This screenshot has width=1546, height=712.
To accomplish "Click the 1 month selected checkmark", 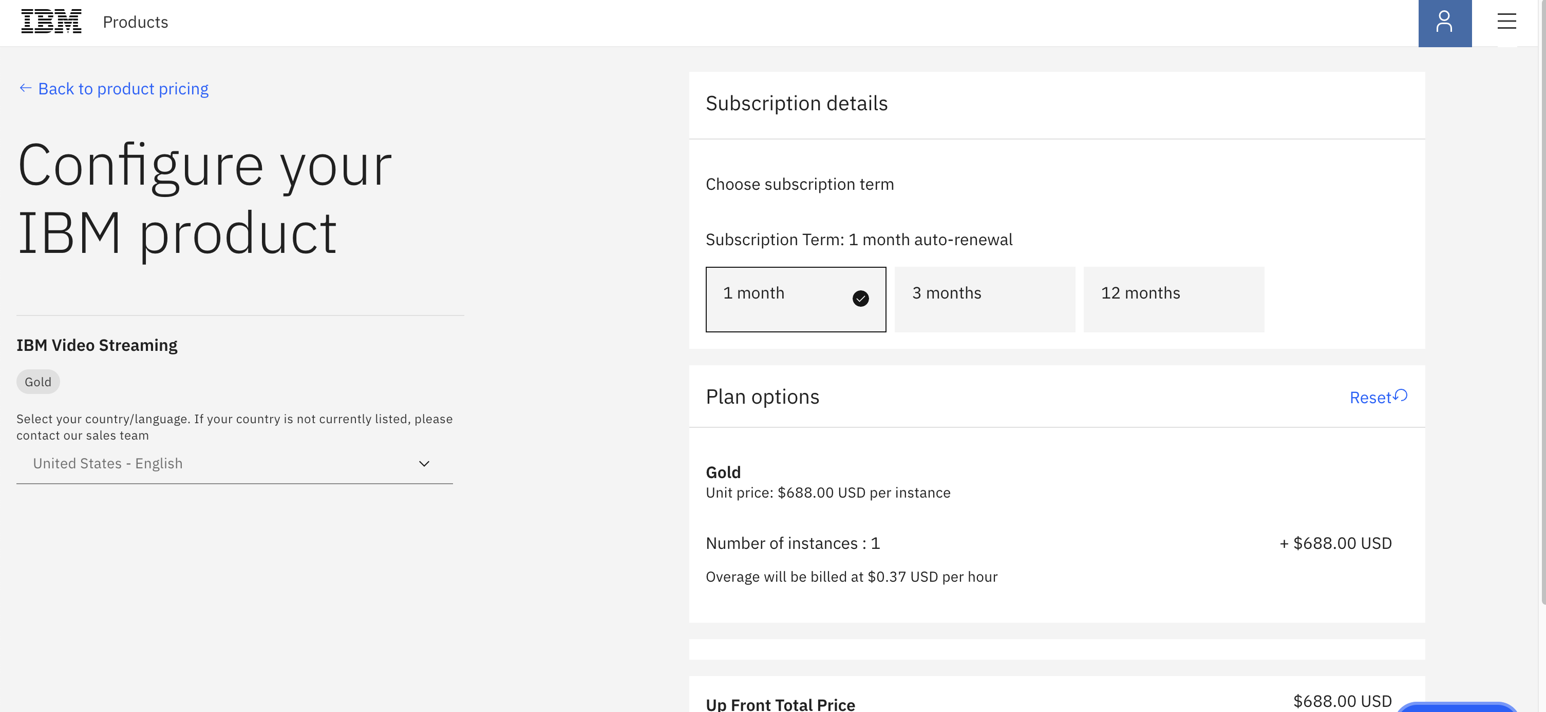I will click(x=860, y=299).
